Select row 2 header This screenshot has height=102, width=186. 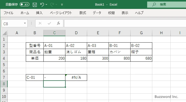pos(4,46)
